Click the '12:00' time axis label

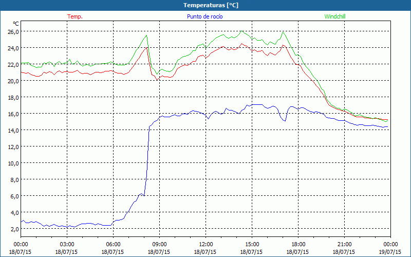pos(206,244)
